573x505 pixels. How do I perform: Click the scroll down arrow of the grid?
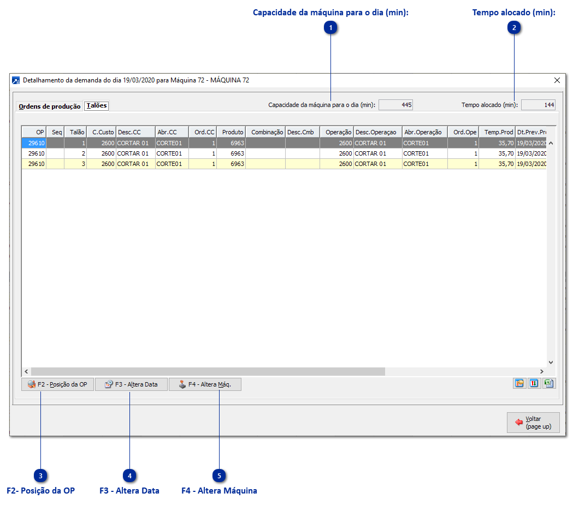tap(551, 362)
